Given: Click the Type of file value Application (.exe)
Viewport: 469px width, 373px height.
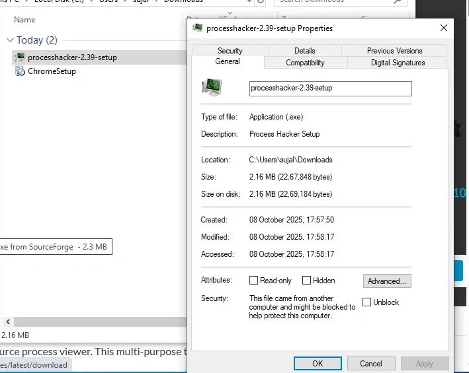Looking at the screenshot, I should (276, 117).
